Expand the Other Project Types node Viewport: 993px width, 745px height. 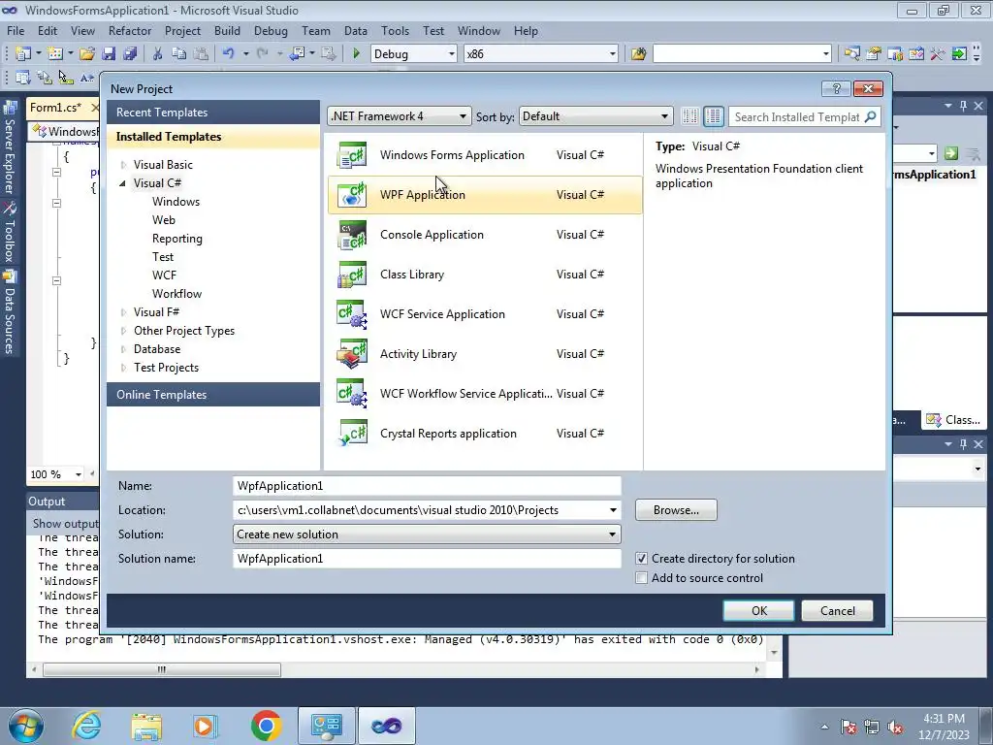click(123, 331)
